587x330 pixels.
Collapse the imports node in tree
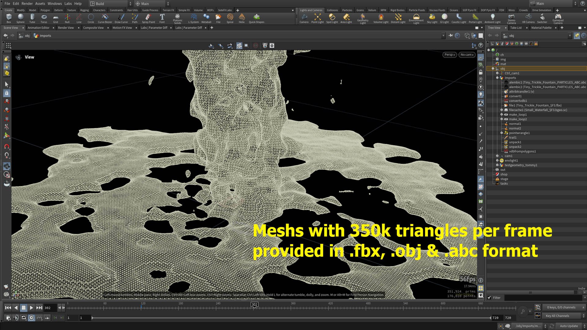[x=497, y=78]
